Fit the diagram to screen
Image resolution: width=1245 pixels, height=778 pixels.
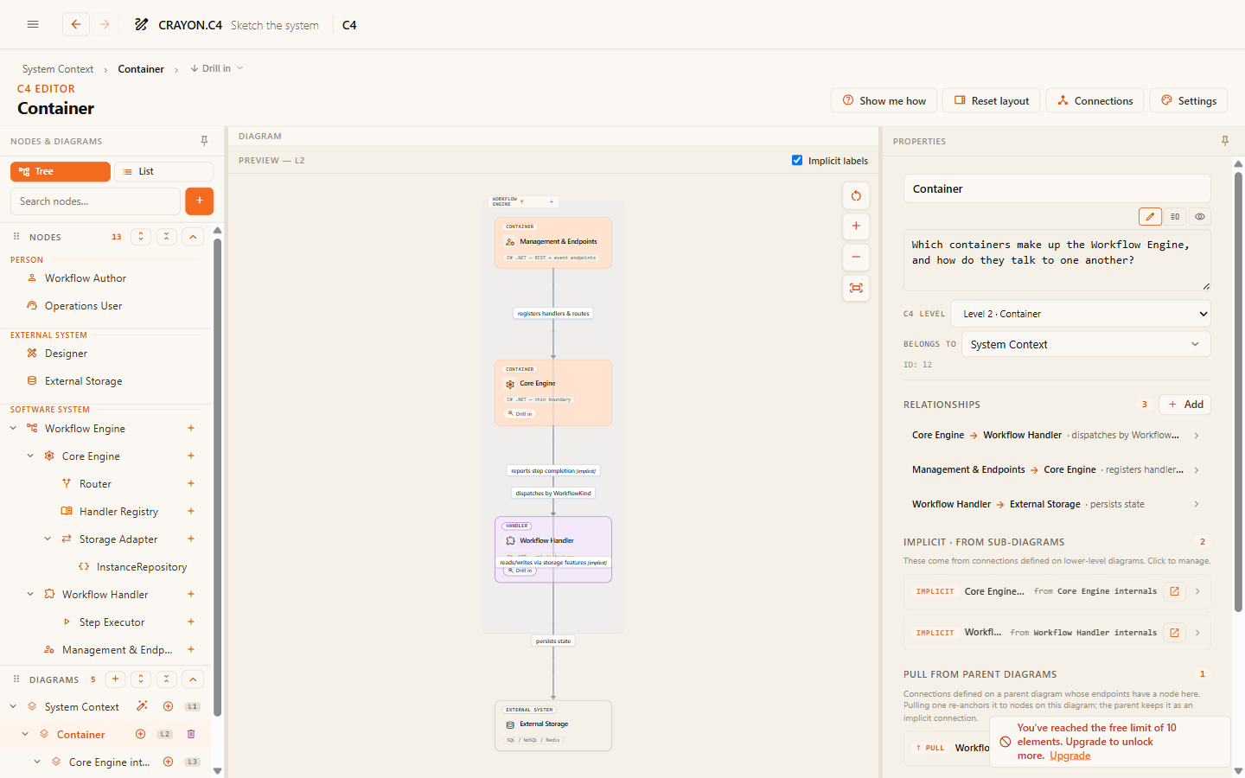tap(856, 288)
